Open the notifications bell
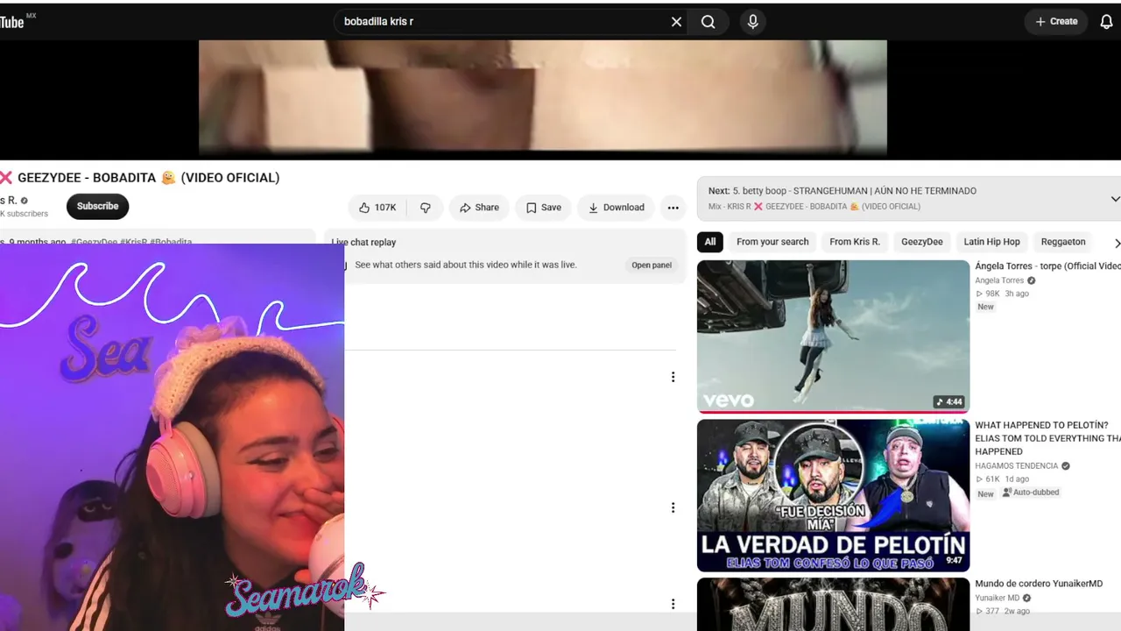 tap(1106, 22)
